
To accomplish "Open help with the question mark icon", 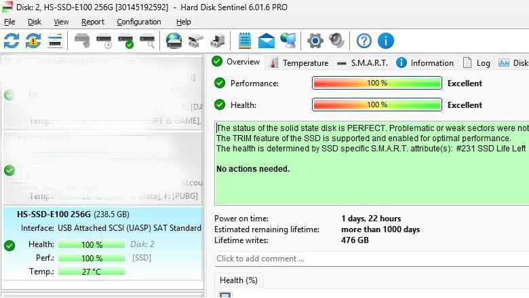I will pos(364,41).
